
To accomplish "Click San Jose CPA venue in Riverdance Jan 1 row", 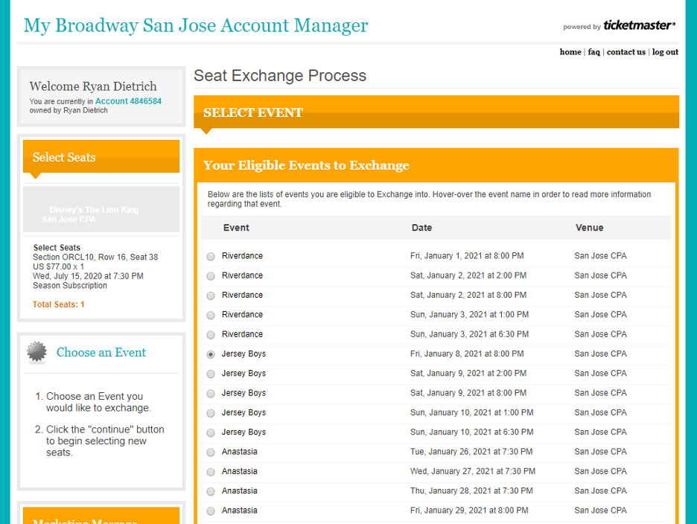I will pos(600,256).
